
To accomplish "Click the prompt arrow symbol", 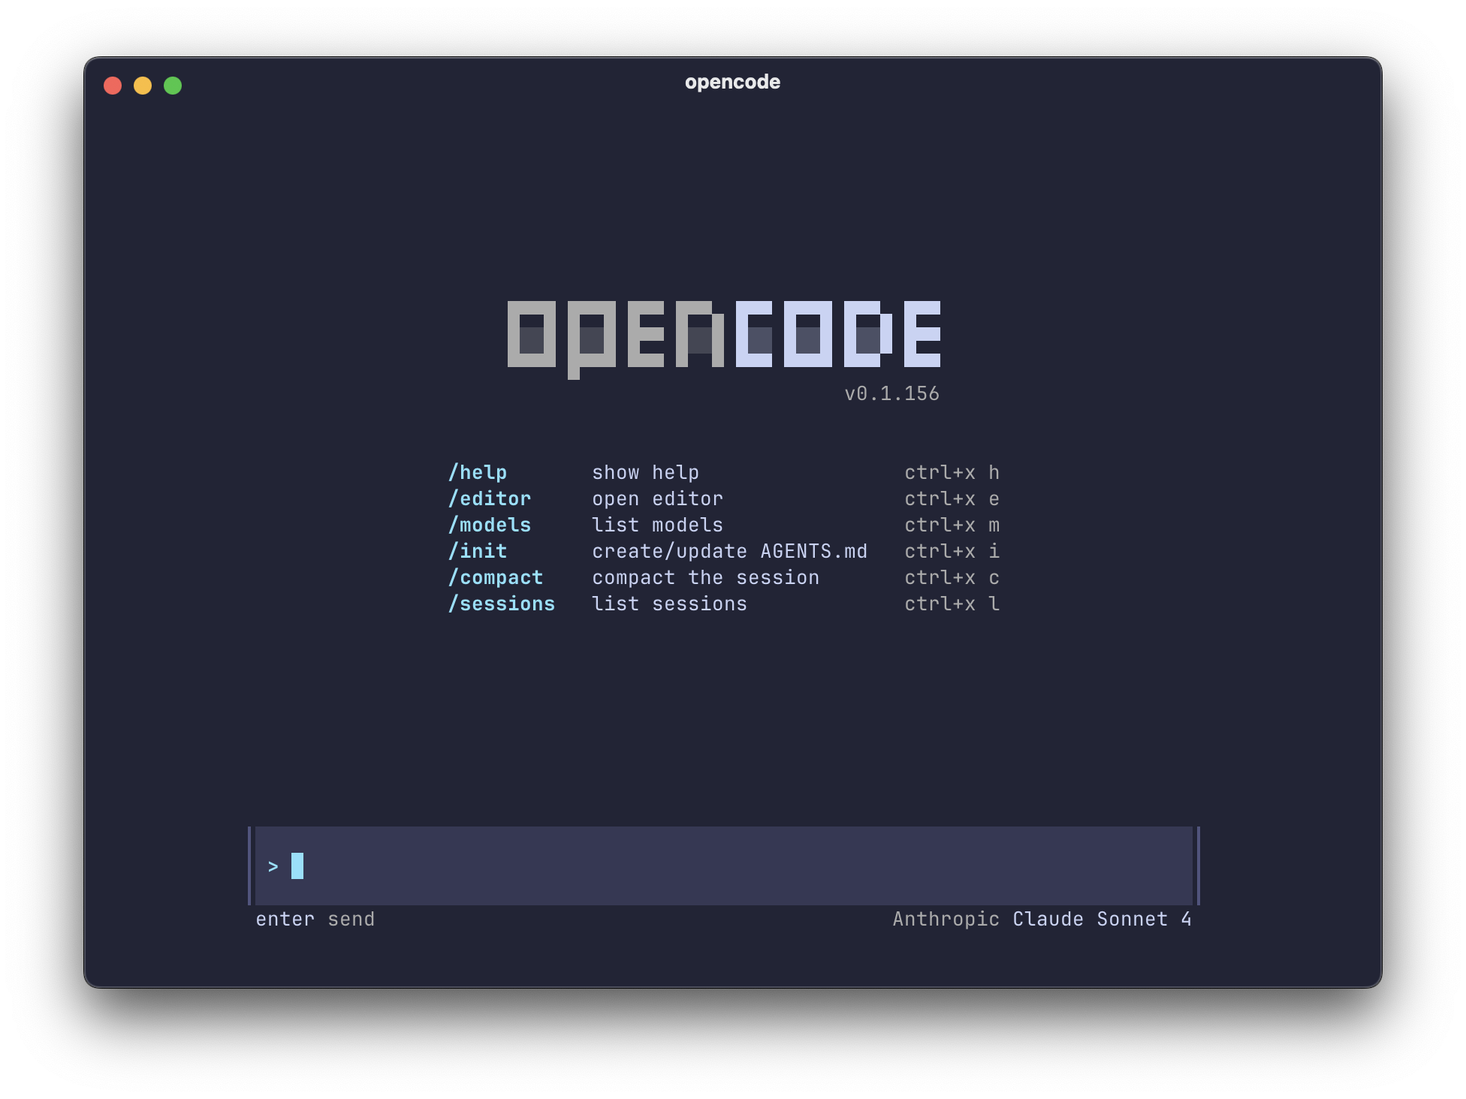I will coord(273,865).
